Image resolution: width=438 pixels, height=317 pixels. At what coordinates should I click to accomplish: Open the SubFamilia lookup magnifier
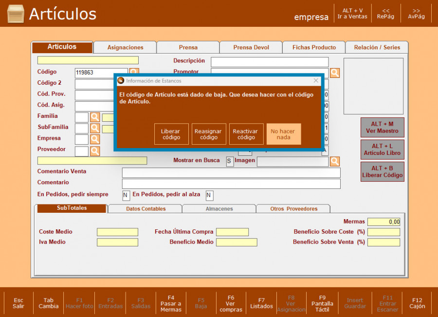click(x=95, y=129)
